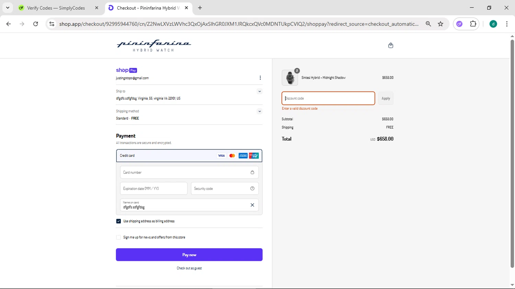This screenshot has height=289, width=515.
Task: Bookmark this page with star icon
Action: click(440, 24)
